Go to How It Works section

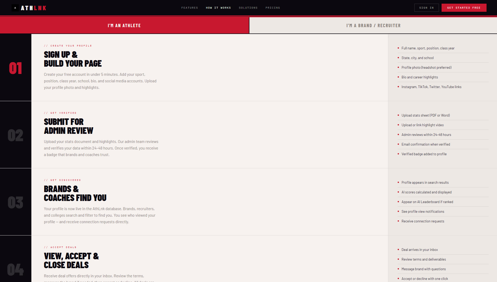218,8
